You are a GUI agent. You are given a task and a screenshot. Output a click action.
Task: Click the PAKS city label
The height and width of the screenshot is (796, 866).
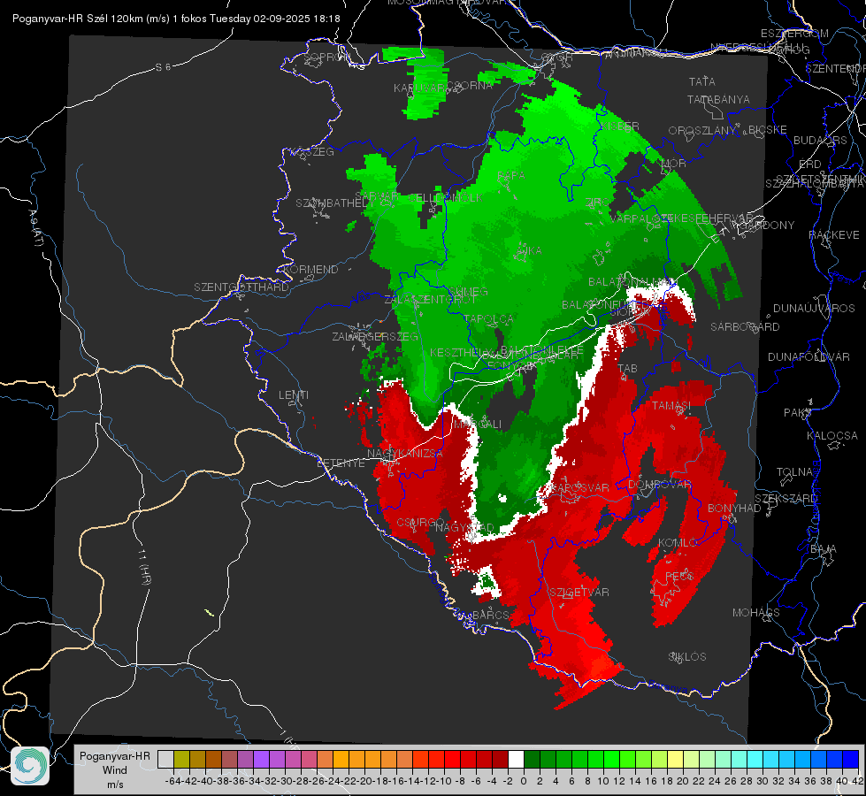(x=798, y=412)
